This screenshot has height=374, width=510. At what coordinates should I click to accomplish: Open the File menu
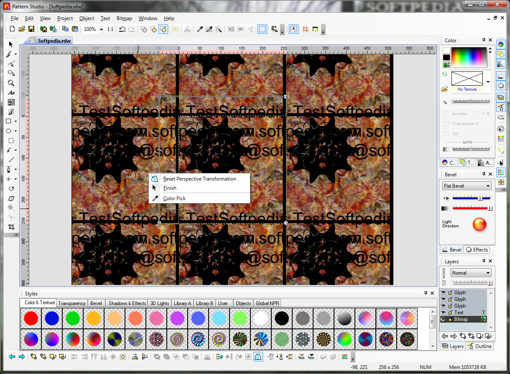[15, 18]
